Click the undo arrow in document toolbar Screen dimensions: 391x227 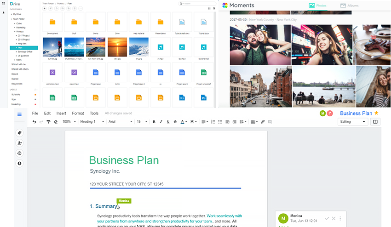pos(34,122)
